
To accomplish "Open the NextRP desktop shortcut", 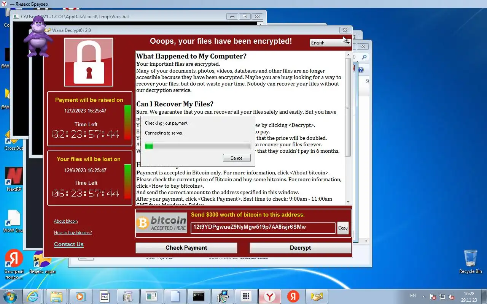I will click(x=14, y=179).
